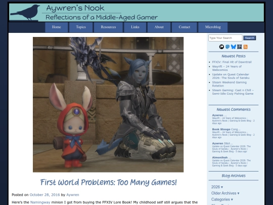Image resolution: width=273 pixels, height=205 pixels.
Task: Click the October 28, 2016 date link
Action: click(44, 195)
